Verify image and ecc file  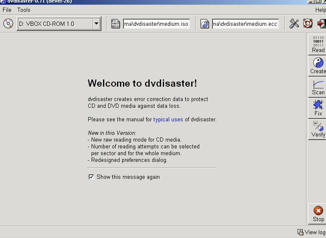(x=317, y=129)
